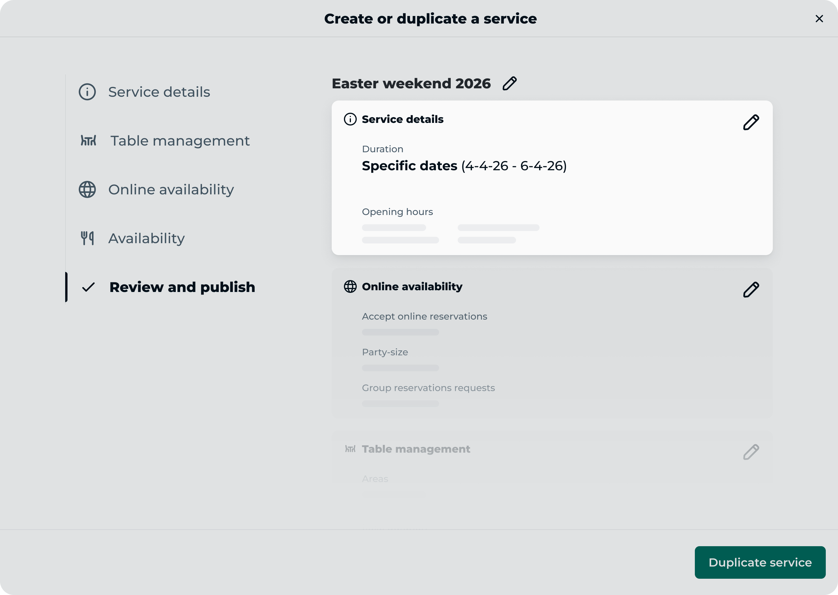Click the Table management pencil edit icon
Screen dimensions: 838x595
751,452
